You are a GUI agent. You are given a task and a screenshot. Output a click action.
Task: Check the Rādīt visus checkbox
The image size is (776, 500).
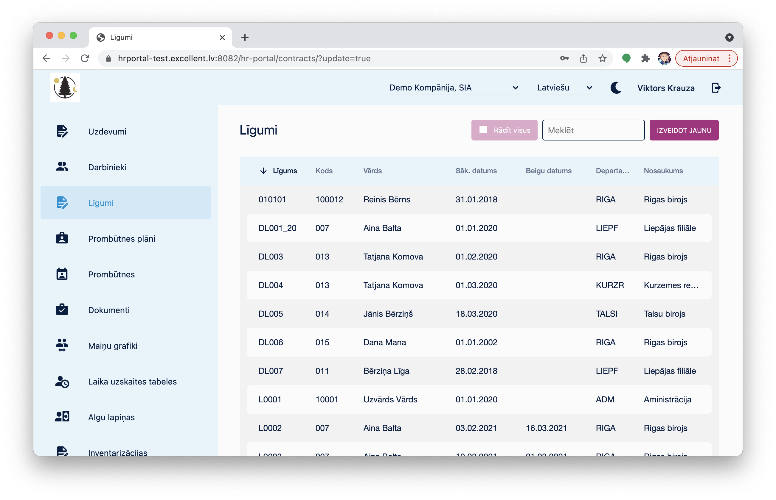483,130
